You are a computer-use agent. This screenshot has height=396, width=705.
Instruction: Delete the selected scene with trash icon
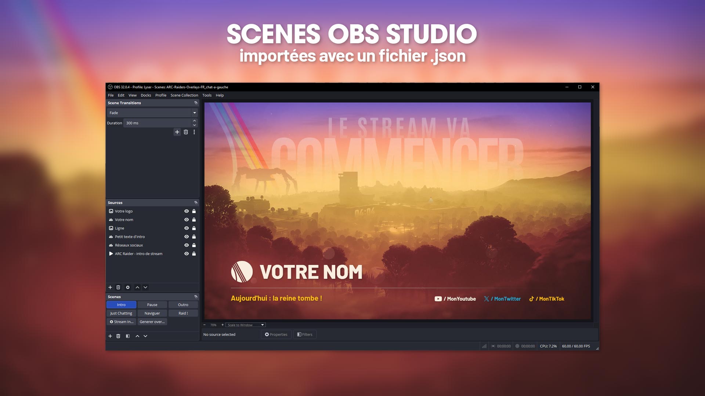118,336
